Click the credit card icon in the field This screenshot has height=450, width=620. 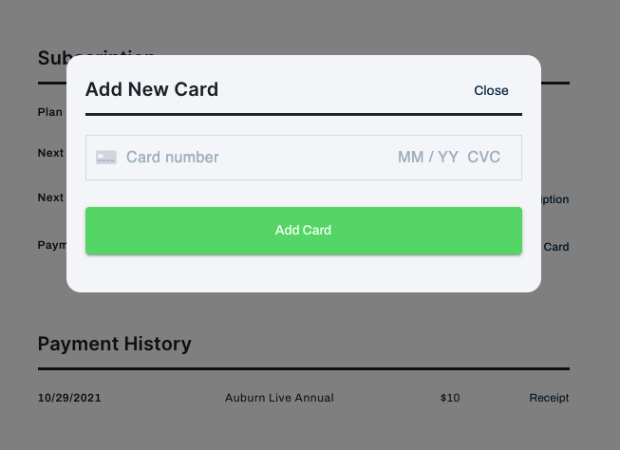[106, 158]
